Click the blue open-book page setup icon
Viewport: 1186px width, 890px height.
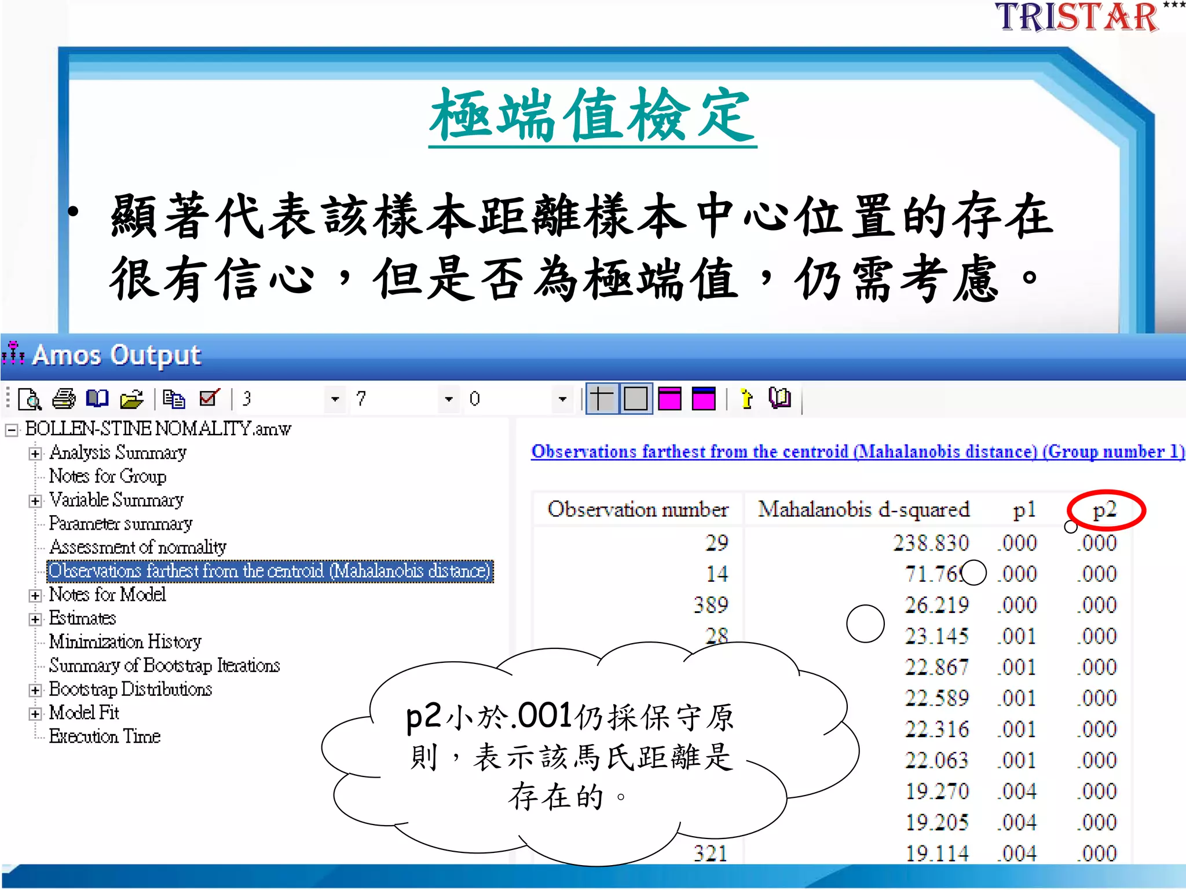coord(97,399)
